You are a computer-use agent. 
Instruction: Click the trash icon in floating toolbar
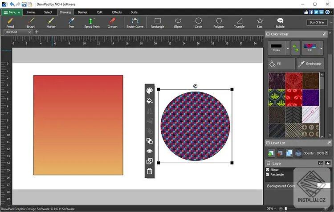(x=150, y=171)
